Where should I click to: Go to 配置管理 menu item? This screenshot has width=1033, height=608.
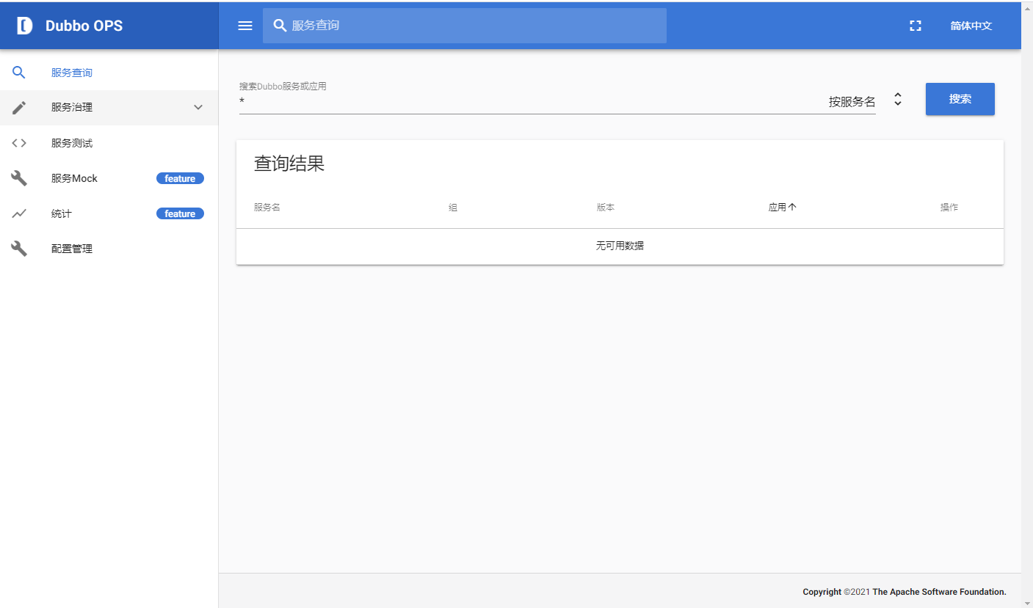[72, 249]
